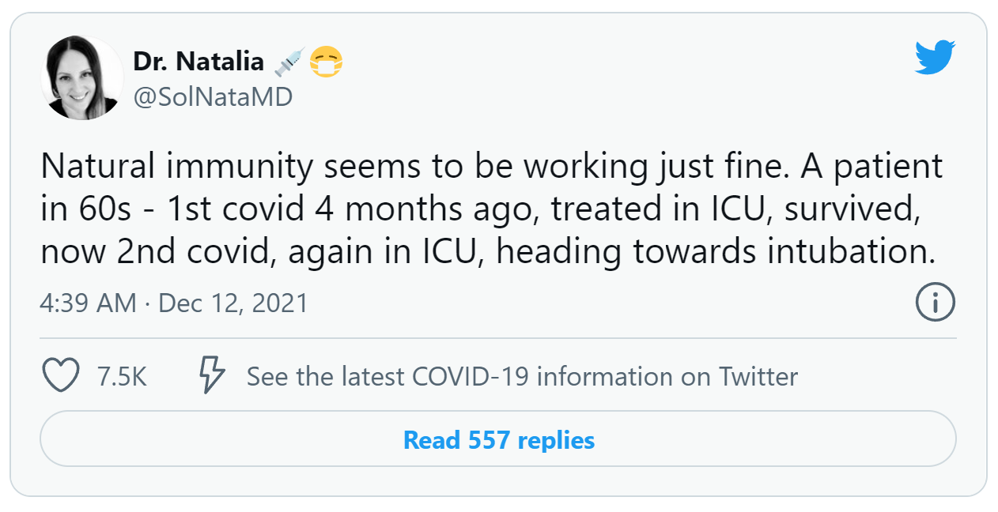The image size is (998, 512).
Task: Click the 4:39 AM time text
Action: pos(87,302)
